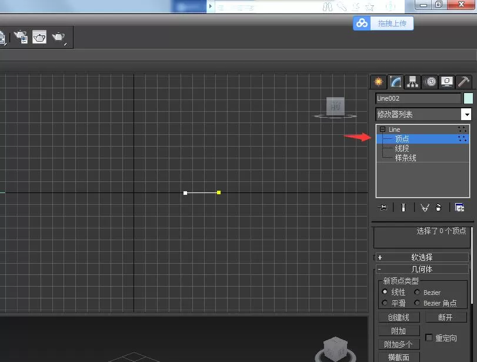Enable the 重定向 checkbox
The width and height of the screenshot is (477, 362).
coord(429,338)
